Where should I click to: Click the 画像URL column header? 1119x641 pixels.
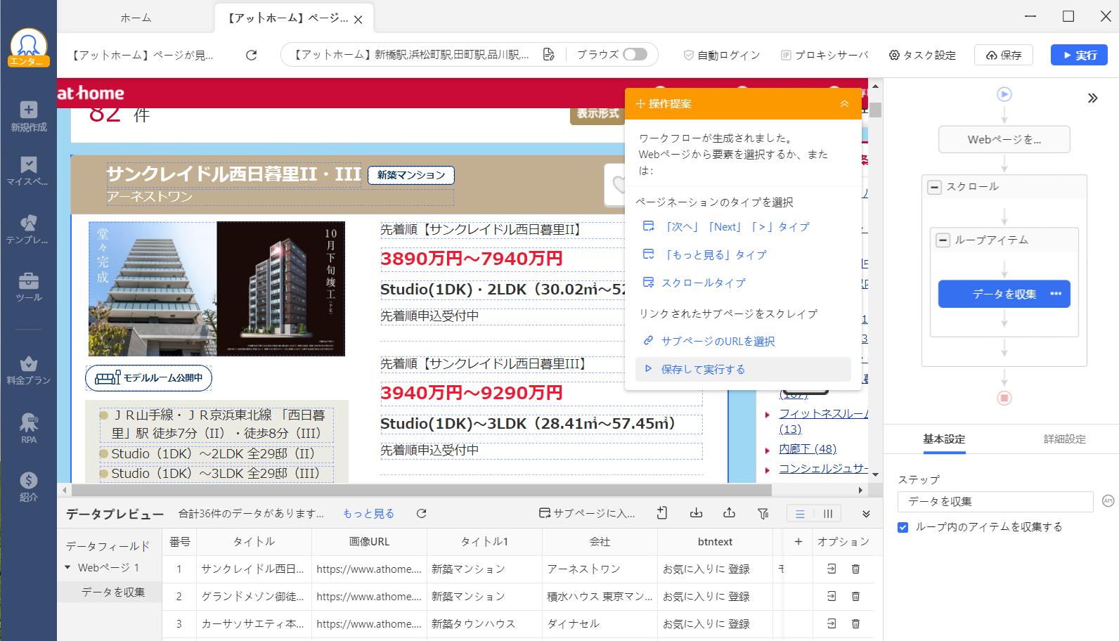tap(369, 542)
